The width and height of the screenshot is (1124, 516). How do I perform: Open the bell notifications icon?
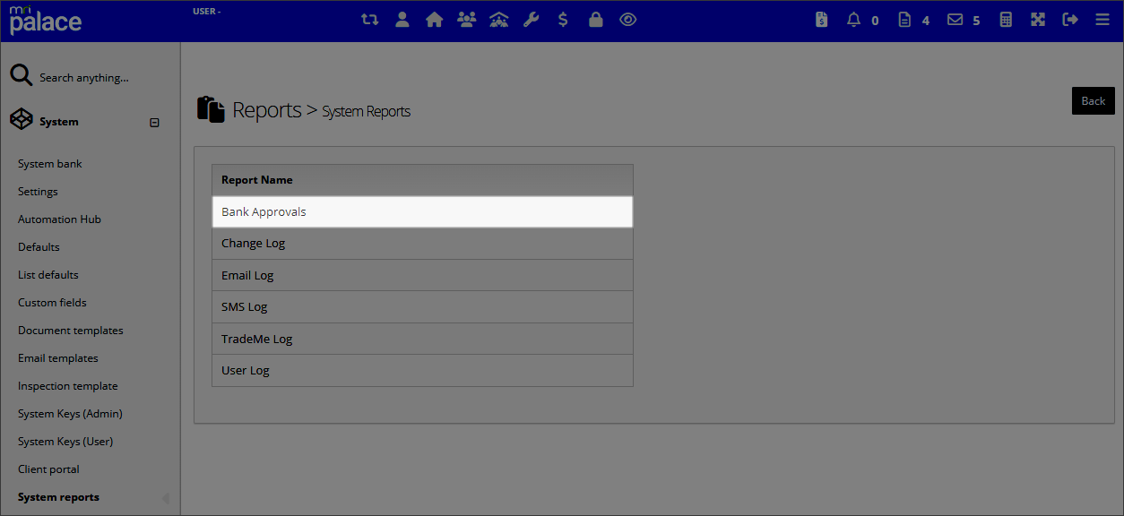[x=853, y=19]
